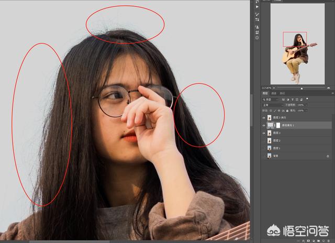The image size is (335, 243).
Task: Click the Opacity 100% value field
Action: pos(300,105)
